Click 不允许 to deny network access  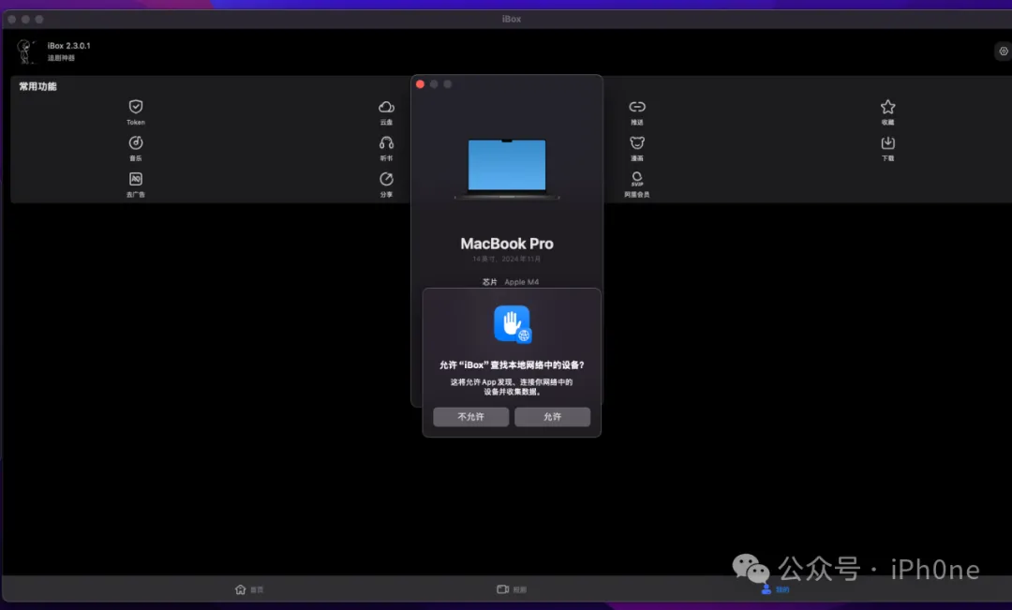[x=470, y=417]
